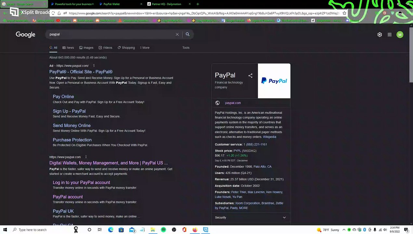Share the PayPal knowledge panel
This screenshot has height=234, width=413.
[x=250, y=75]
